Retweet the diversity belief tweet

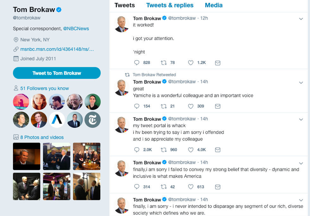164,187
